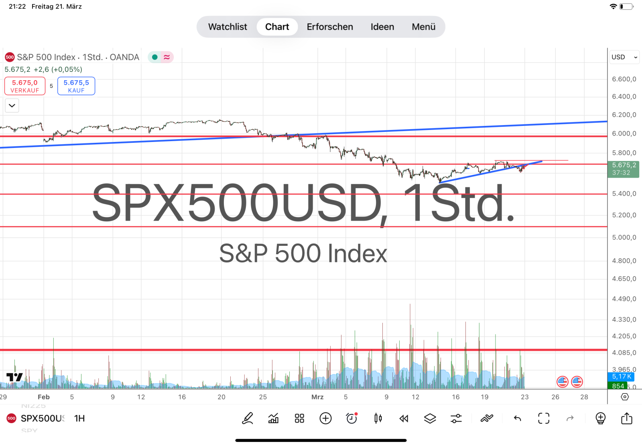Open the chart settings sliders icon
The width and height of the screenshot is (642, 446).
click(x=456, y=418)
